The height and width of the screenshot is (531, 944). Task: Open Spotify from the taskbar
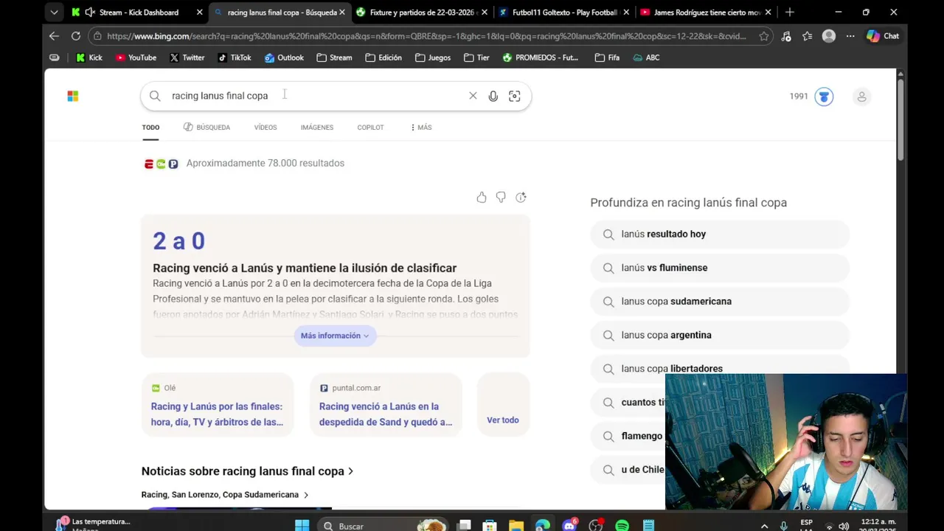[622, 526]
